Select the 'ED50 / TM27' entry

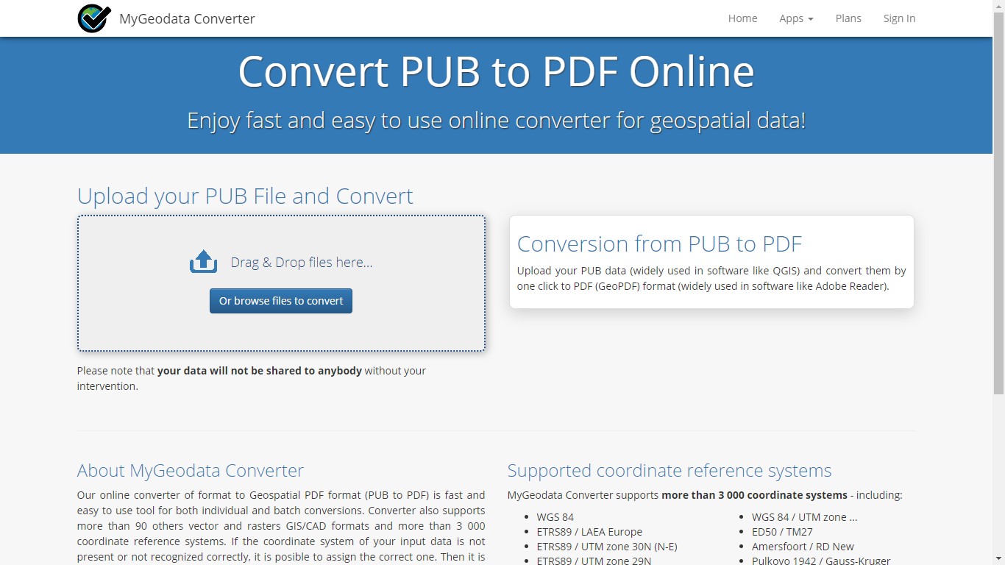[782, 532]
